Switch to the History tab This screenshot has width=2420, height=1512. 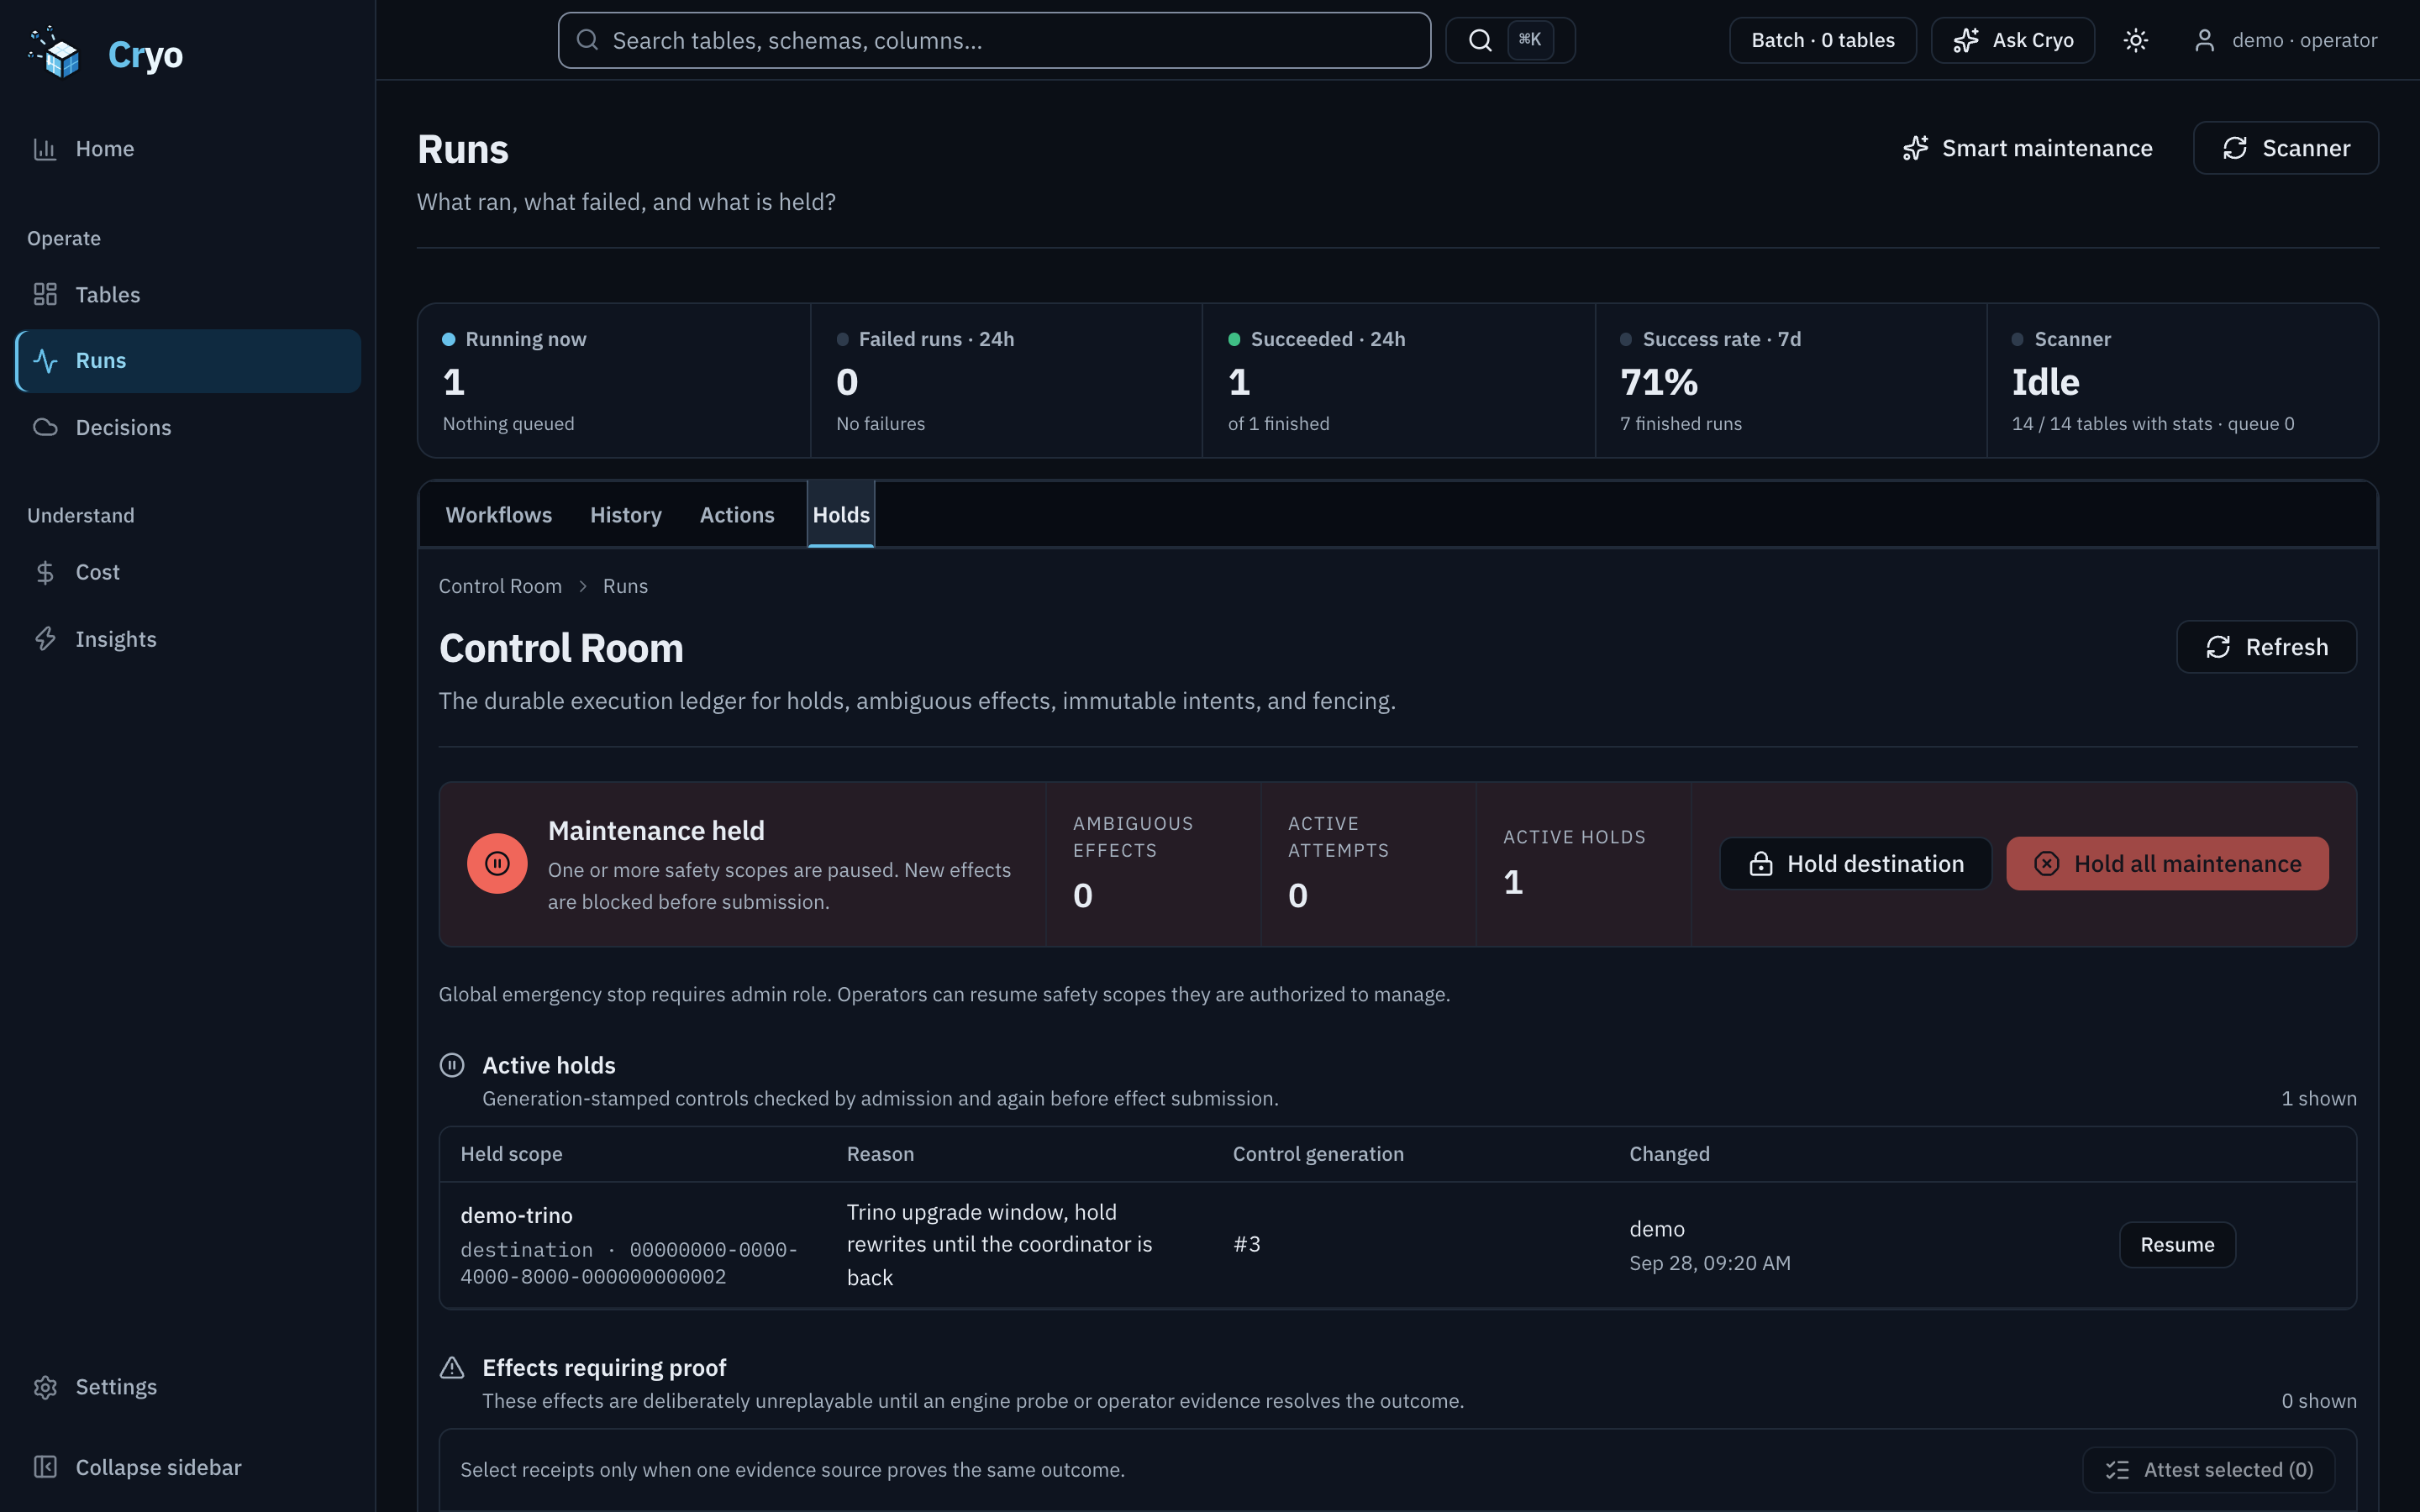click(x=626, y=515)
